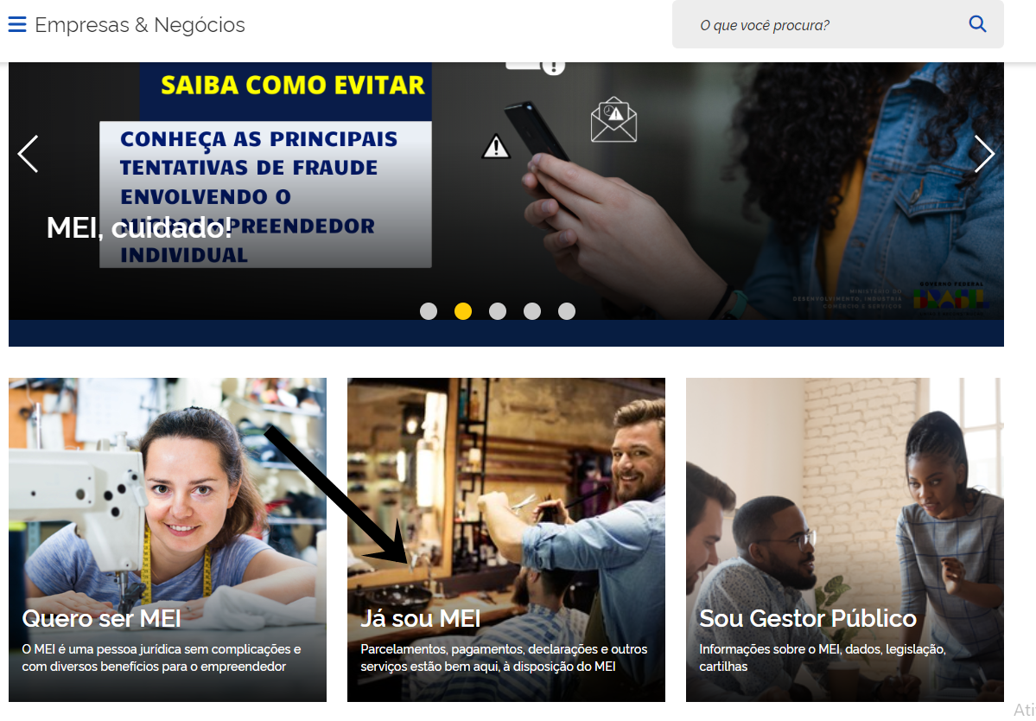Viewport: 1036px width, 721px height.
Task: Go to previous carousel slide arrow
Action: pos(28,154)
